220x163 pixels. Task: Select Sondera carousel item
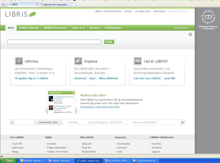click(73, 122)
